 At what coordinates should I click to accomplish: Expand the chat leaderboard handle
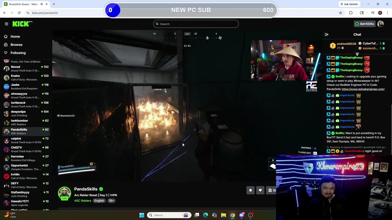357,54
